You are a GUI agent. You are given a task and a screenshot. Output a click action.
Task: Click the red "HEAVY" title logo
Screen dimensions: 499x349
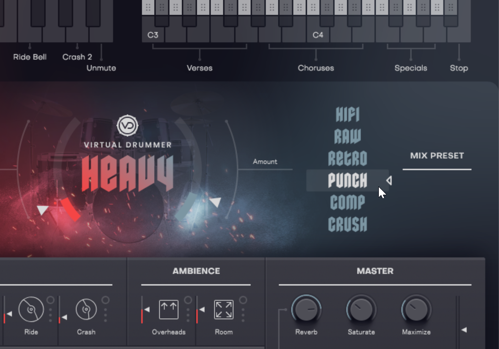pos(128,174)
